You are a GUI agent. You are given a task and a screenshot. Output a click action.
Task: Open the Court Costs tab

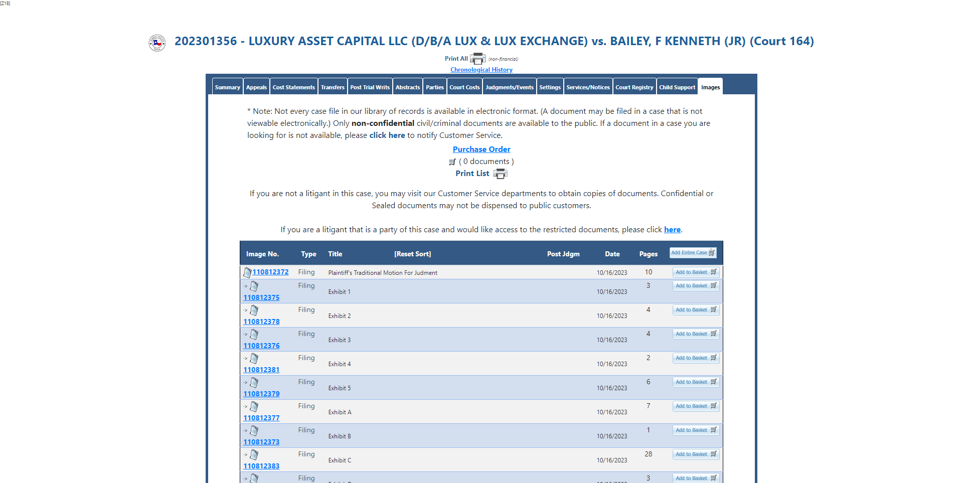[x=465, y=87]
